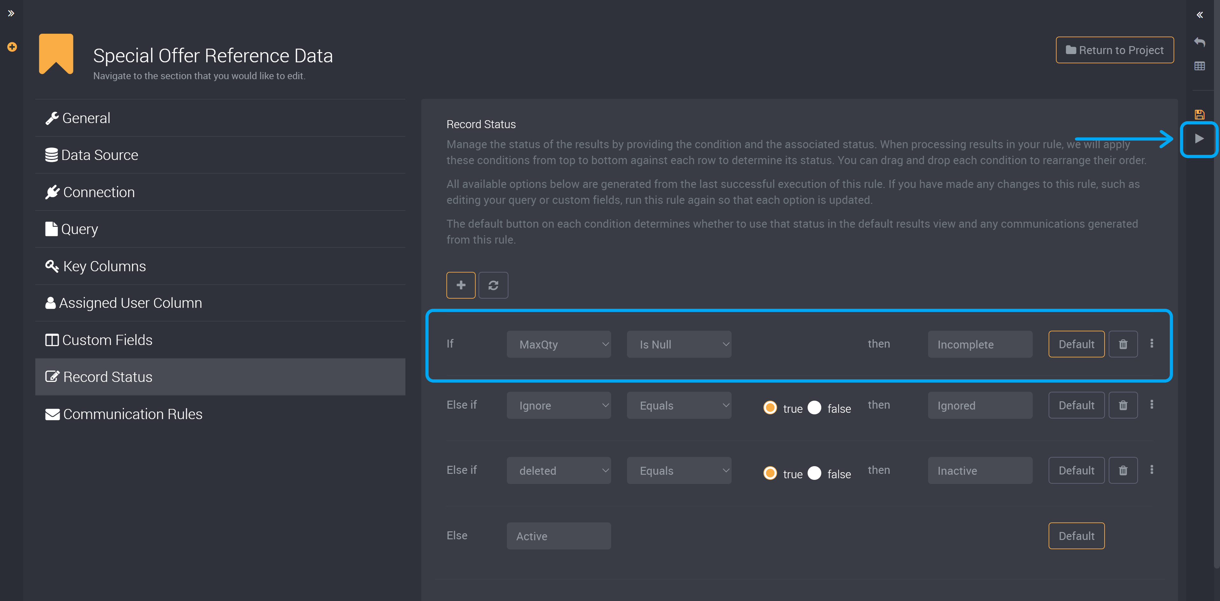Open the Custom Fields section
This screenshot has width=1220, height=601.
click(x=220, y=340)
